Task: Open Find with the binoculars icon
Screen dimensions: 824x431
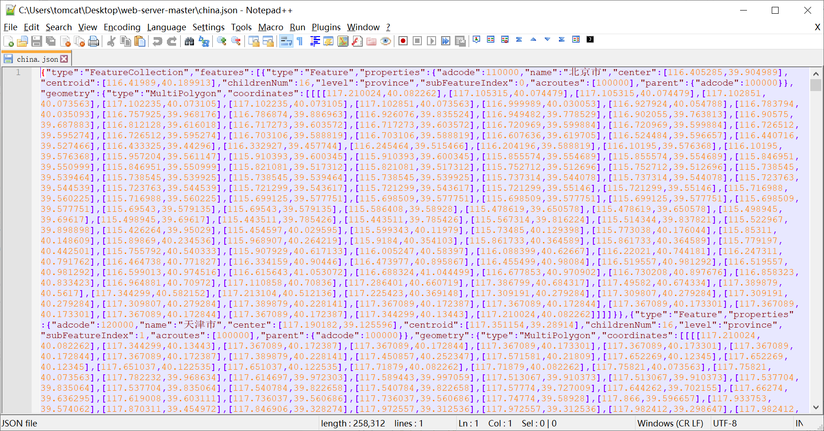Action: 189,42
